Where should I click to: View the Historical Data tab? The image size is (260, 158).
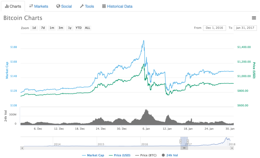tap(117, 6)
